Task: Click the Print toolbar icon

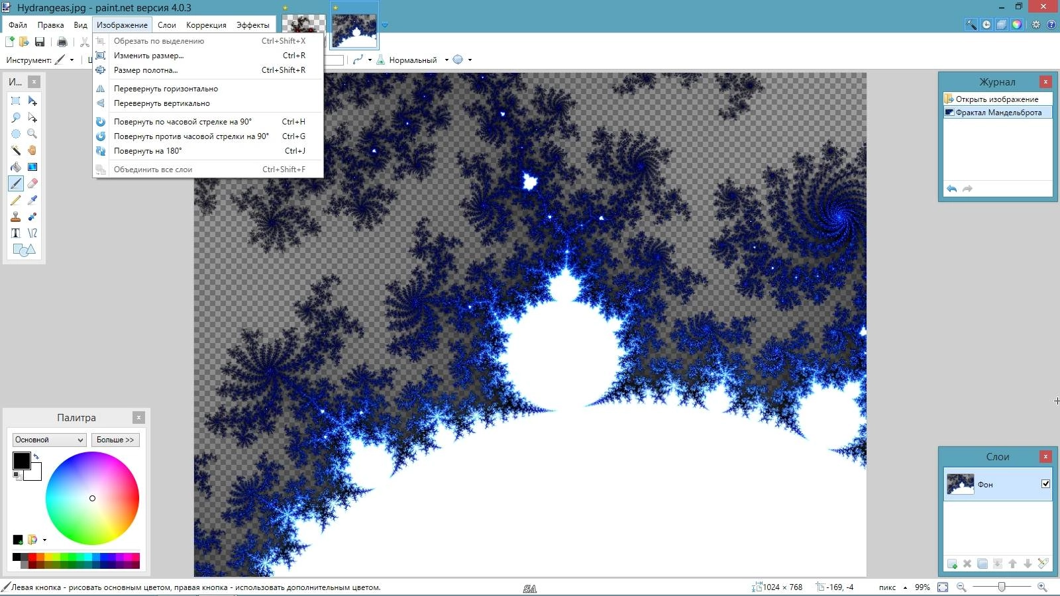Action: coord(62,42)
